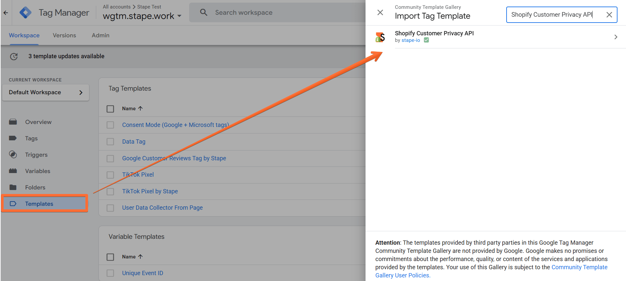626x281 pixels.
Task: Click the Tags sidebar icon
Action: (13, 138)
